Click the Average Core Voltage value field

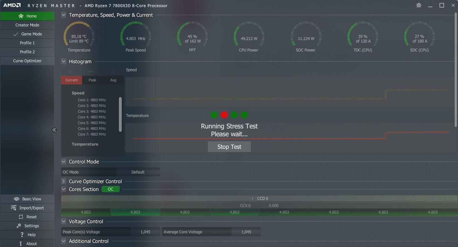246,232
